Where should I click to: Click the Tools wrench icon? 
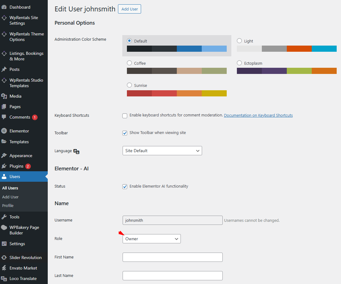coord(4,217)
